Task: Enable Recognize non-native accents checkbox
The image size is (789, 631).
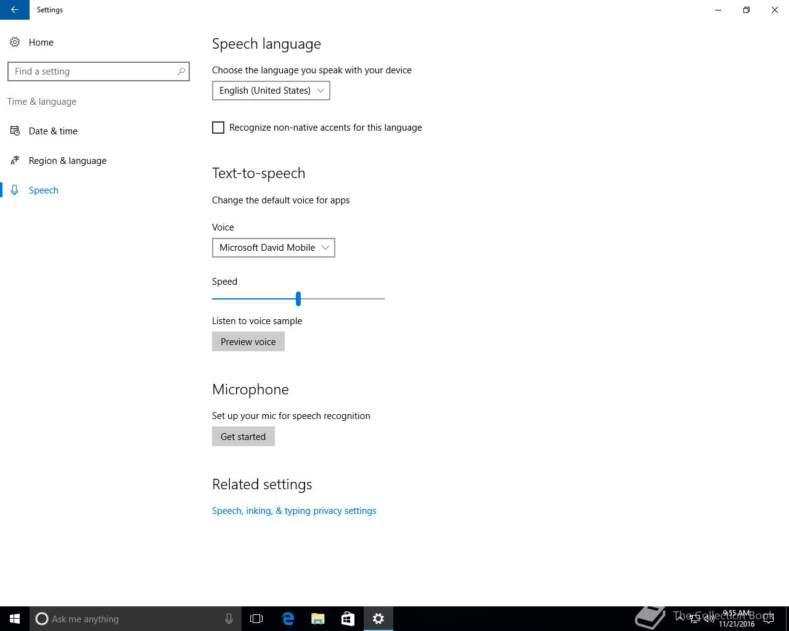Action: point(218,128)
